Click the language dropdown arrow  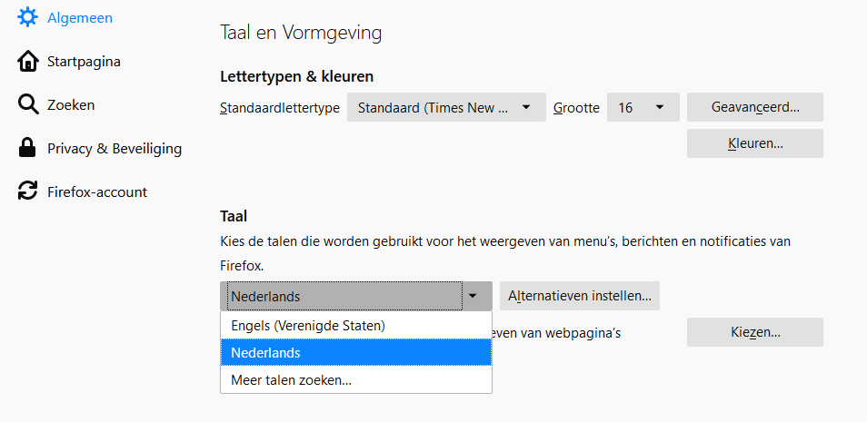tap(473, 296)
